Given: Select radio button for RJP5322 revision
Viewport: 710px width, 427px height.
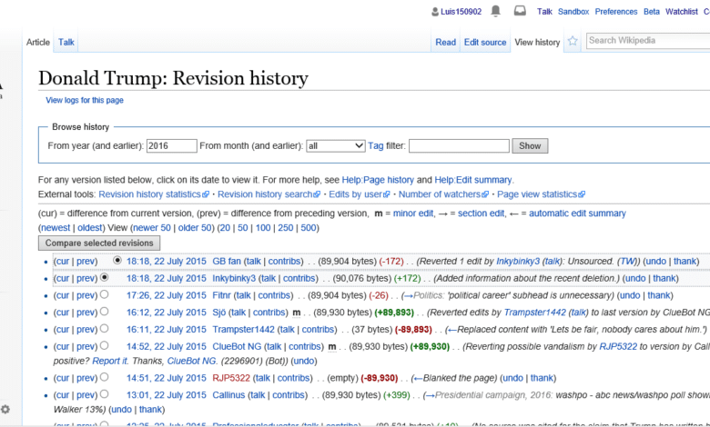Looking at the screenshot, I should tap(104, 377).
